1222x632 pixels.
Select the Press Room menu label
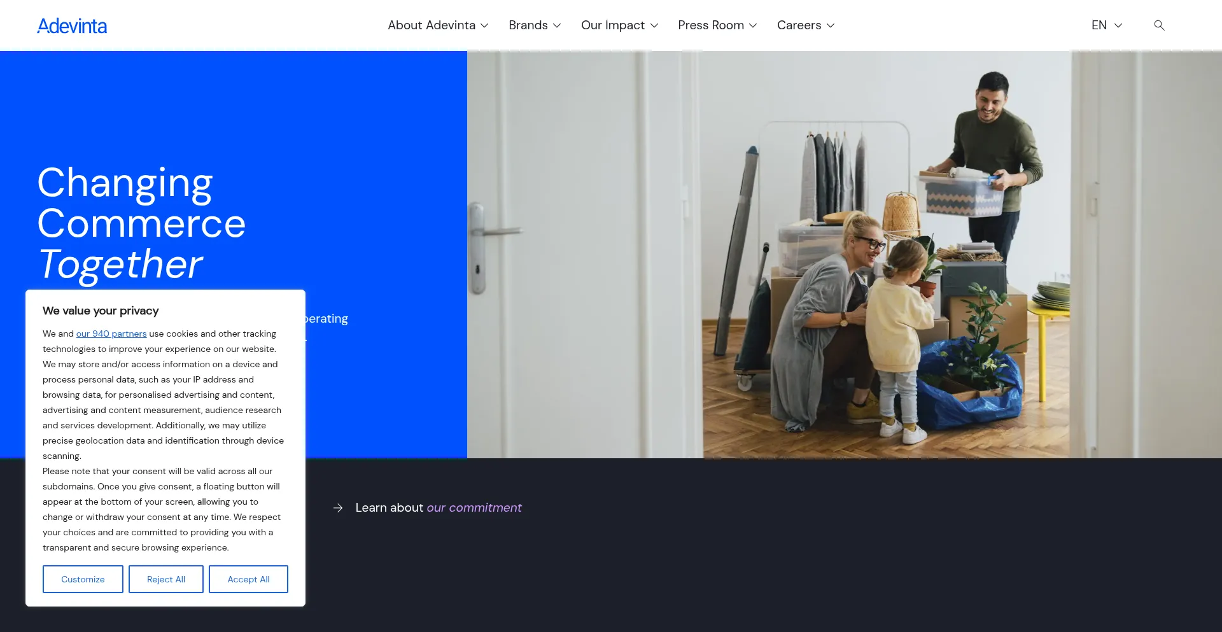(710, 25)
